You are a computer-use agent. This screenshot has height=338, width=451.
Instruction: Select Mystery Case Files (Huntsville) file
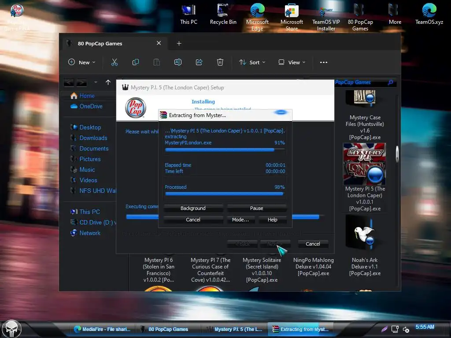(x=365, y=115)
